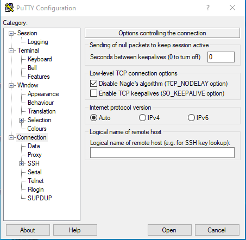Screen dimensions: 246x240
Task: Click the Open button
Action: (169, 230)
